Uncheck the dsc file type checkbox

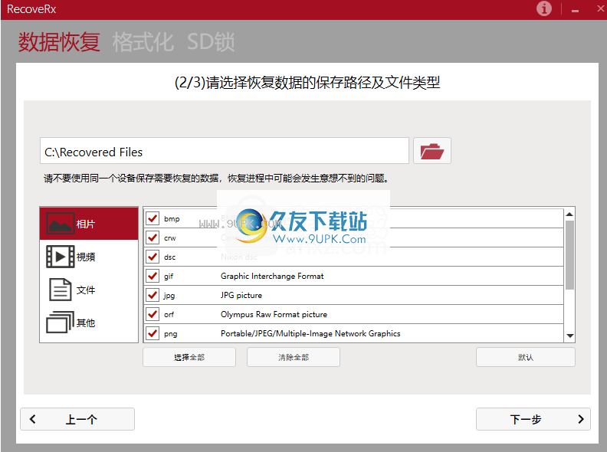153,257
